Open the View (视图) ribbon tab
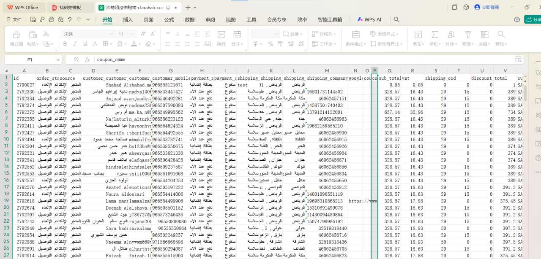 231,19
